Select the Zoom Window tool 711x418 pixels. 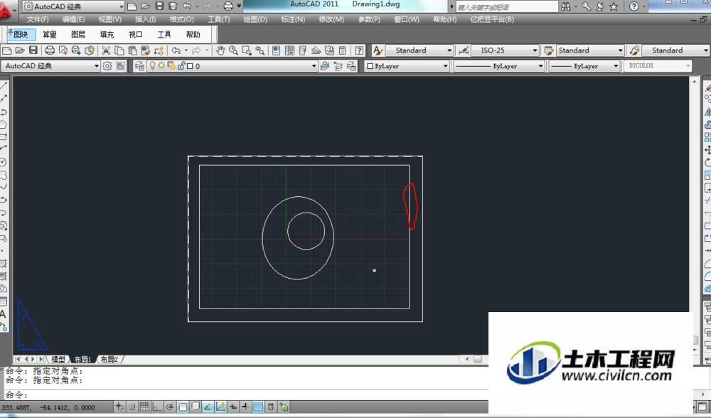(x=246, y=50)
